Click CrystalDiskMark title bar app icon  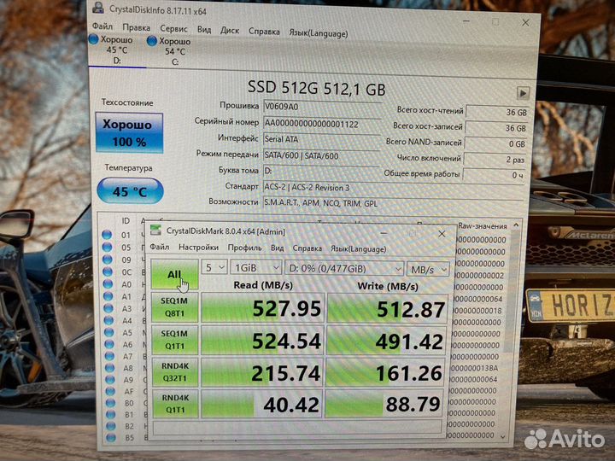click(155, 230)
